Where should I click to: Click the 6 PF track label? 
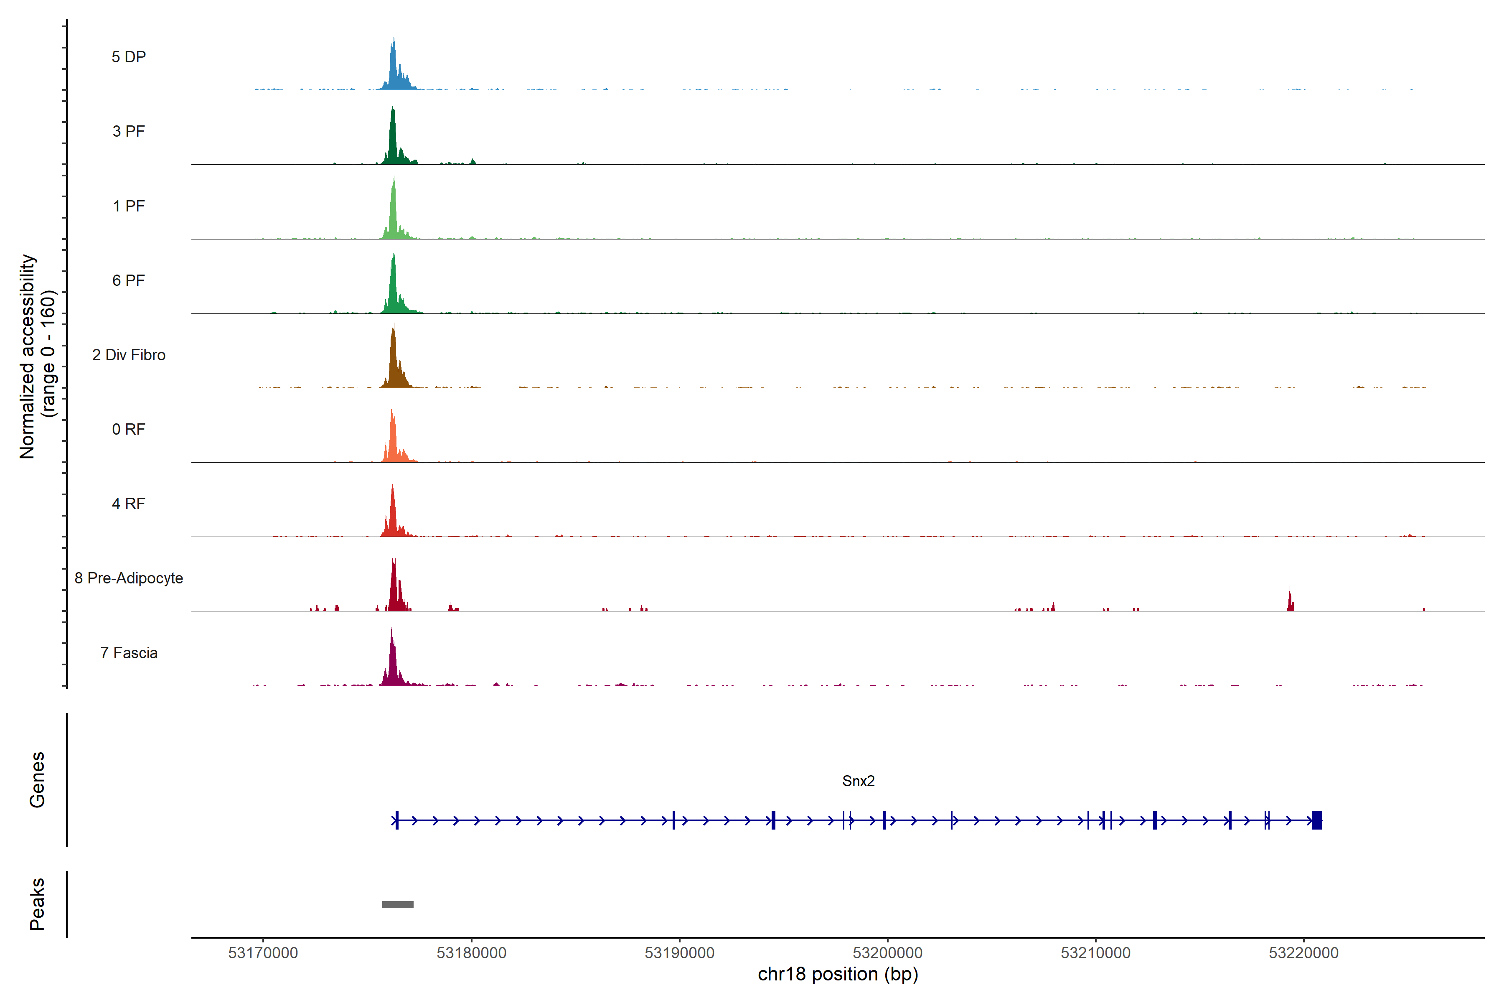click(x=129, y=280)
